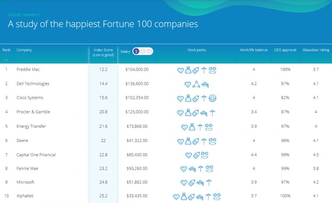
Task: Select the Company column header
Action: (x=24, y=50)
